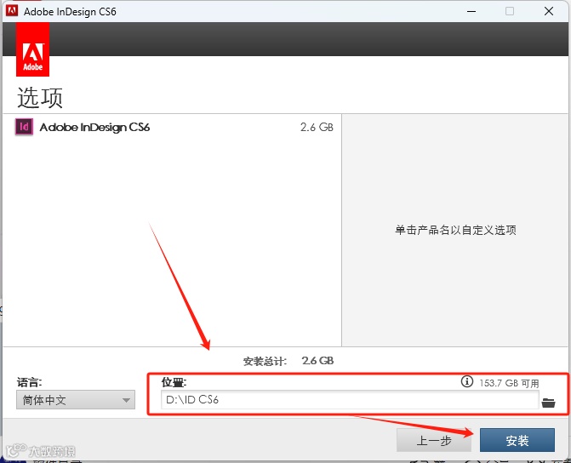The height and width of the screenshot is (463, 571).
Task: Click the 153.7 GB 可用 text
Action: tap(509, 383)
